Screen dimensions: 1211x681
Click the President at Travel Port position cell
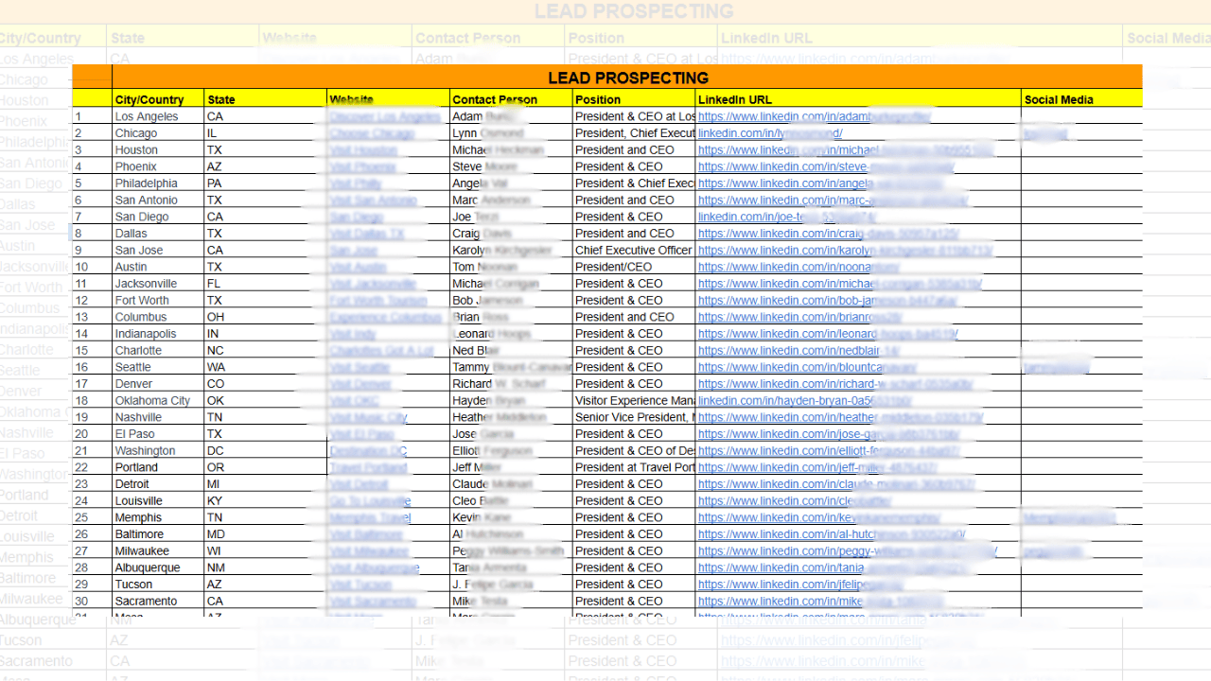point(634,467)
